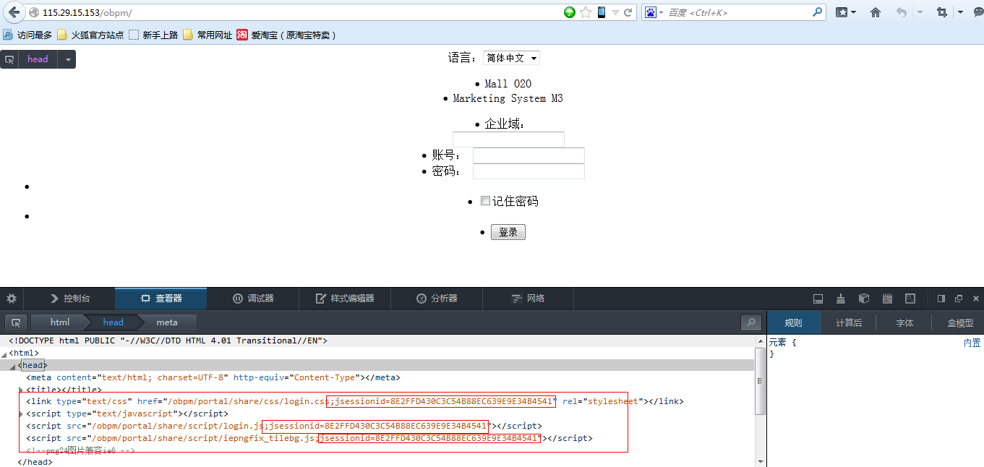Bookmark this page with the star icon
This screenshot has width=984, height=467.
(586, 12)
